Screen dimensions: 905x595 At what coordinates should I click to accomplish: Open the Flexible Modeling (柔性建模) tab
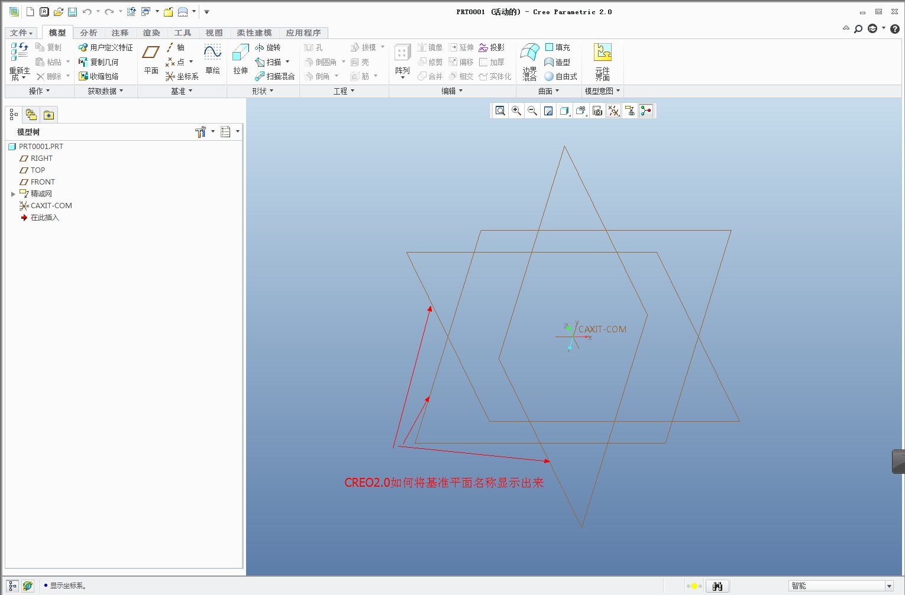coord(254,33)
